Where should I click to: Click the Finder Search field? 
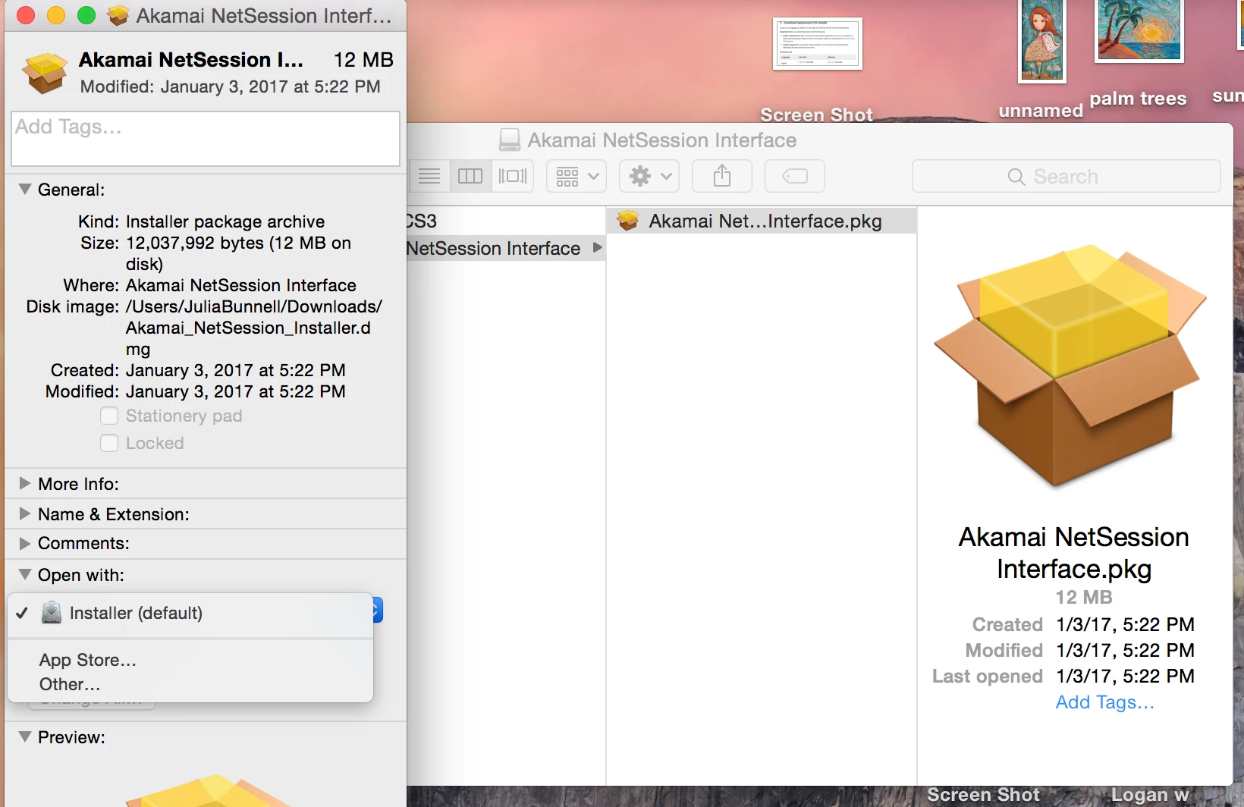[1067, 176]
